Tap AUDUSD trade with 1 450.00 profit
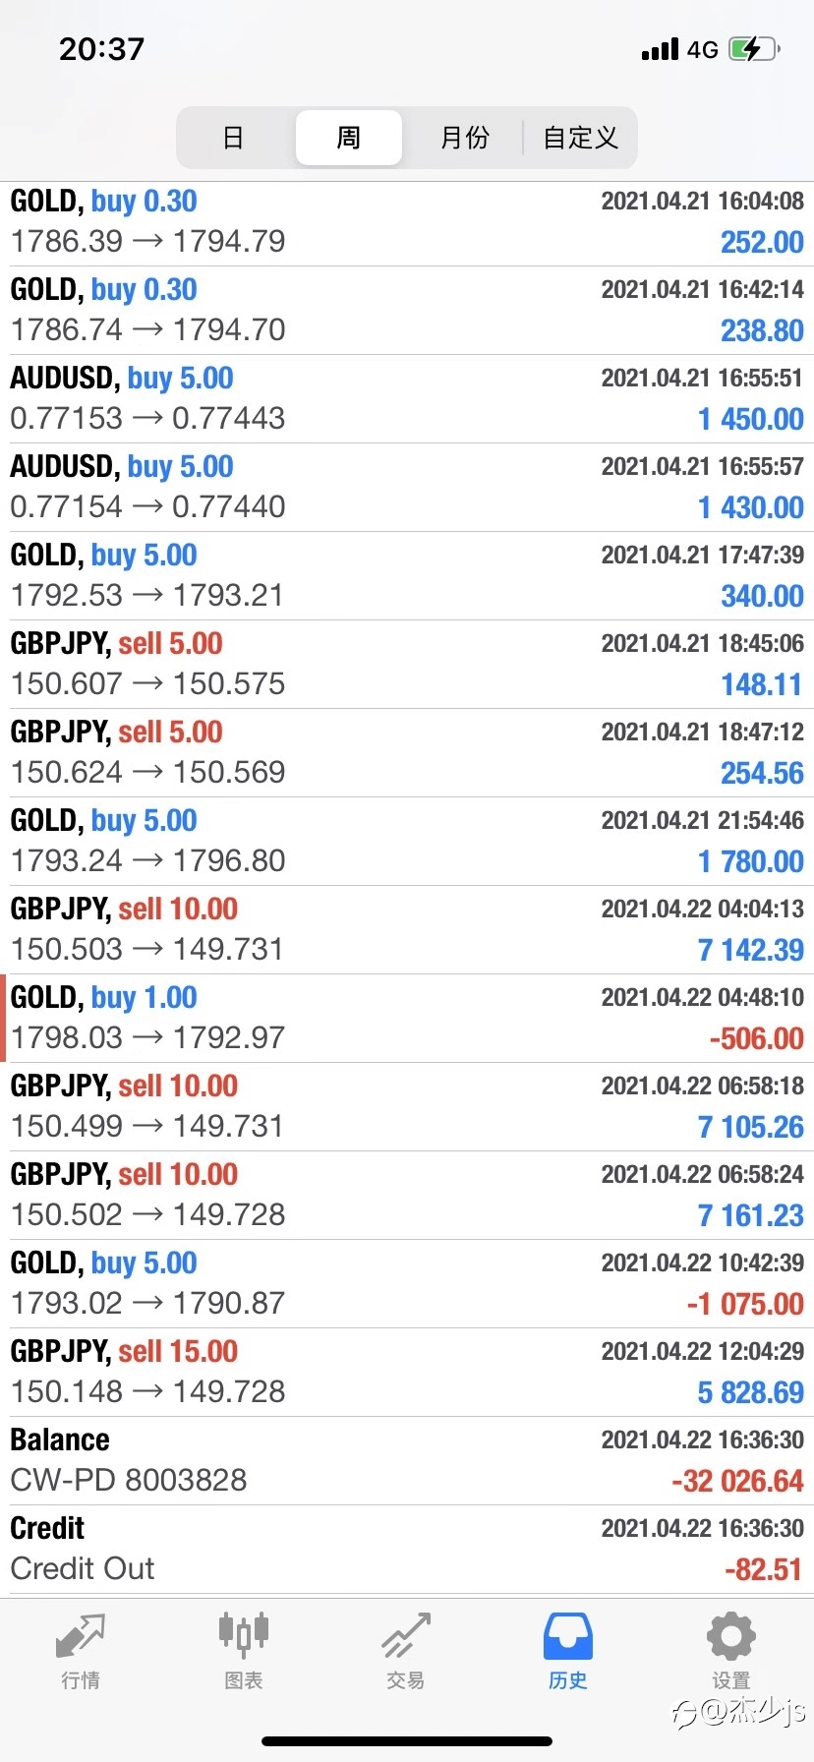Screen dimensions: 814x1762 pos(407,398)
